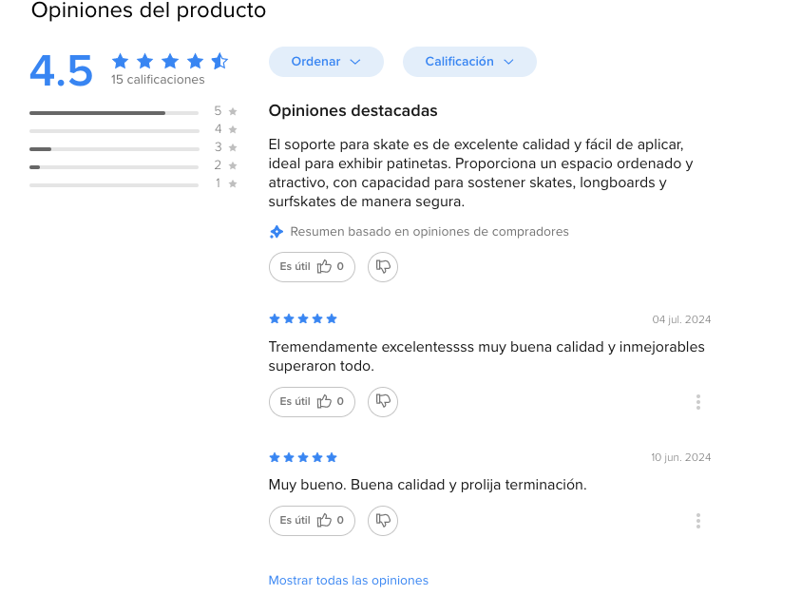
Task: Open three-dot menu for 10 jun. 2024 review
Action: (698, 521)
